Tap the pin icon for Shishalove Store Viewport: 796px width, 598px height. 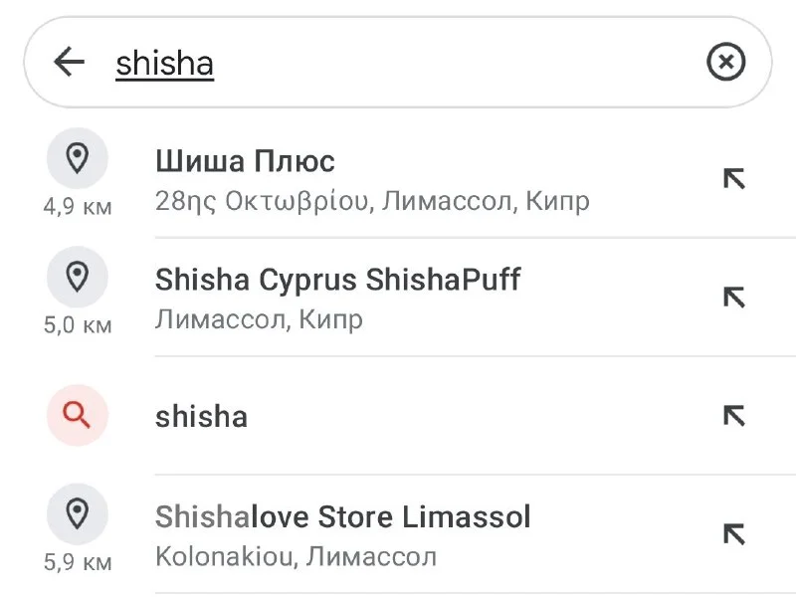click(x=77, y=513)
